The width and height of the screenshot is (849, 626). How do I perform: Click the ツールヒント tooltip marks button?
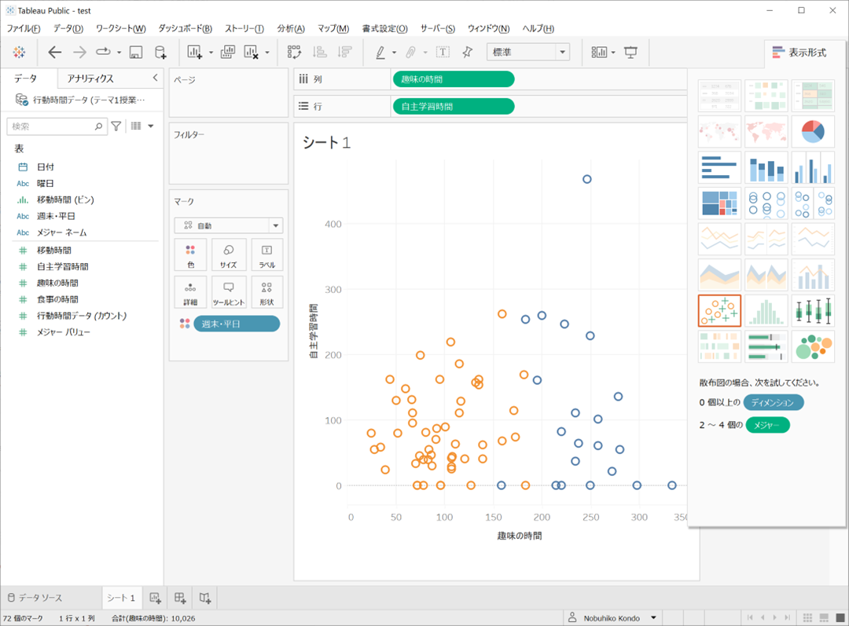229,292
